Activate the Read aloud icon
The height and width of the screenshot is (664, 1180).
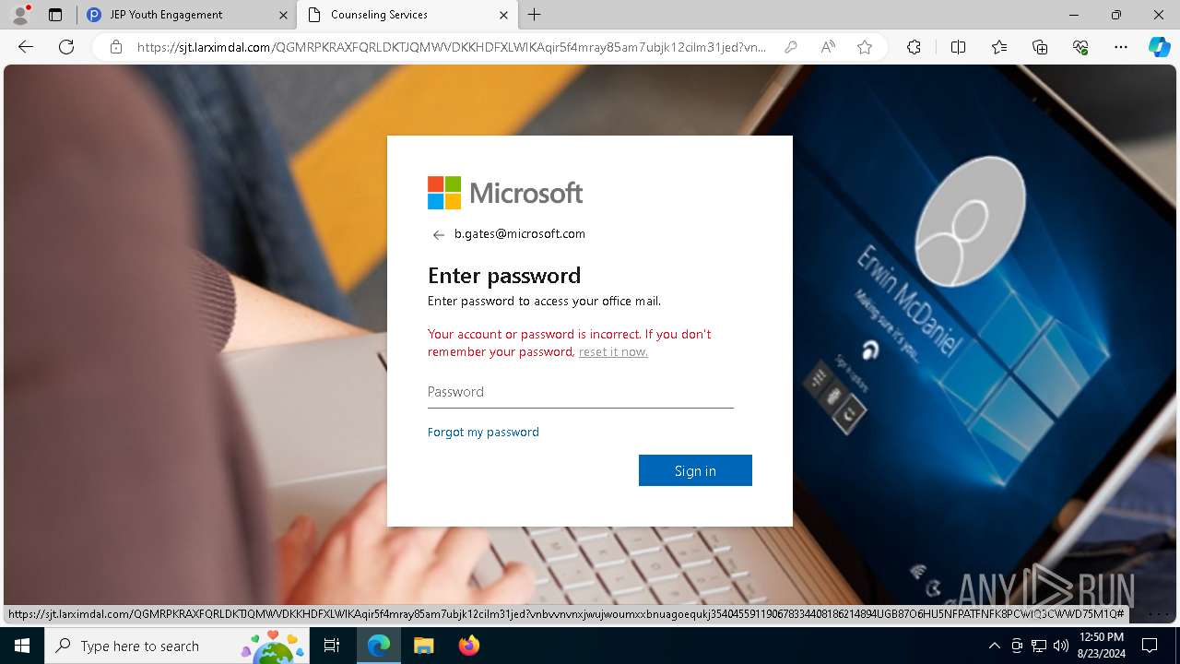[828, 47]
